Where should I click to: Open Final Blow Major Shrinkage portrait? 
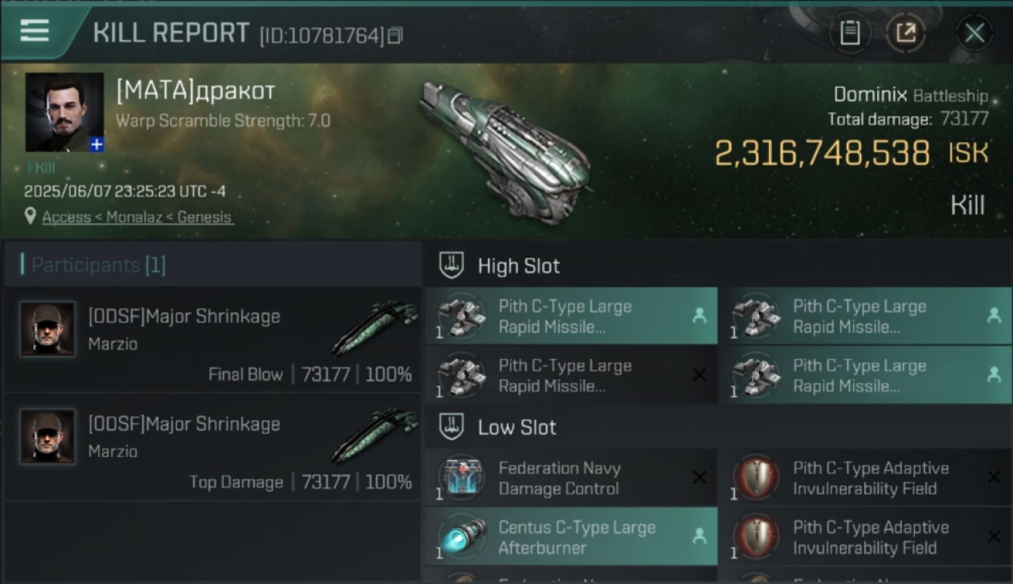click(x=48, y=329)
